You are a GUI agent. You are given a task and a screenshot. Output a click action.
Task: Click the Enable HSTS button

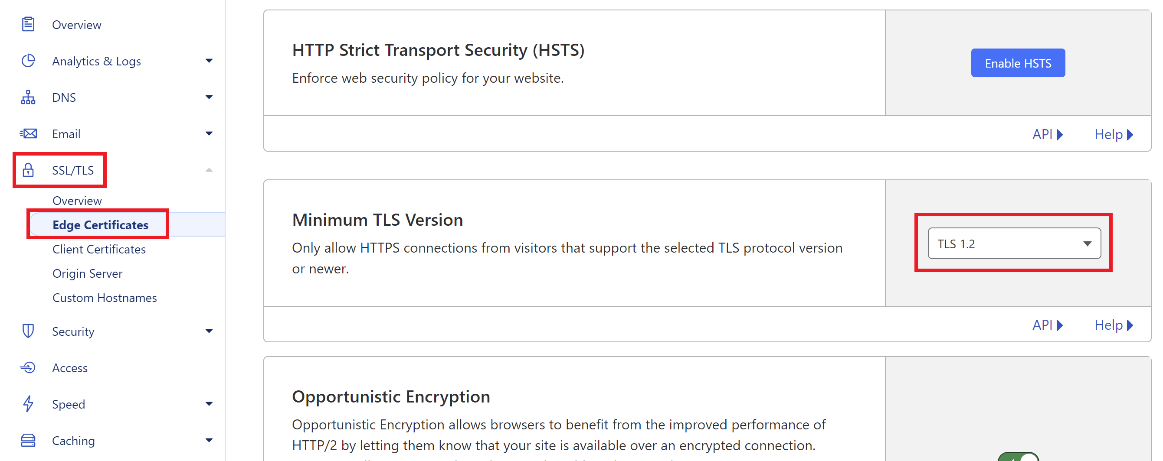tap(1018, 63)
